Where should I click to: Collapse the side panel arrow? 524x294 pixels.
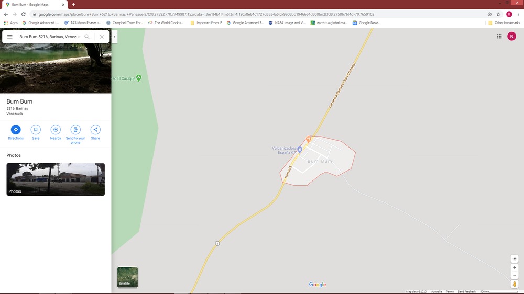click(x=114, y=37)
